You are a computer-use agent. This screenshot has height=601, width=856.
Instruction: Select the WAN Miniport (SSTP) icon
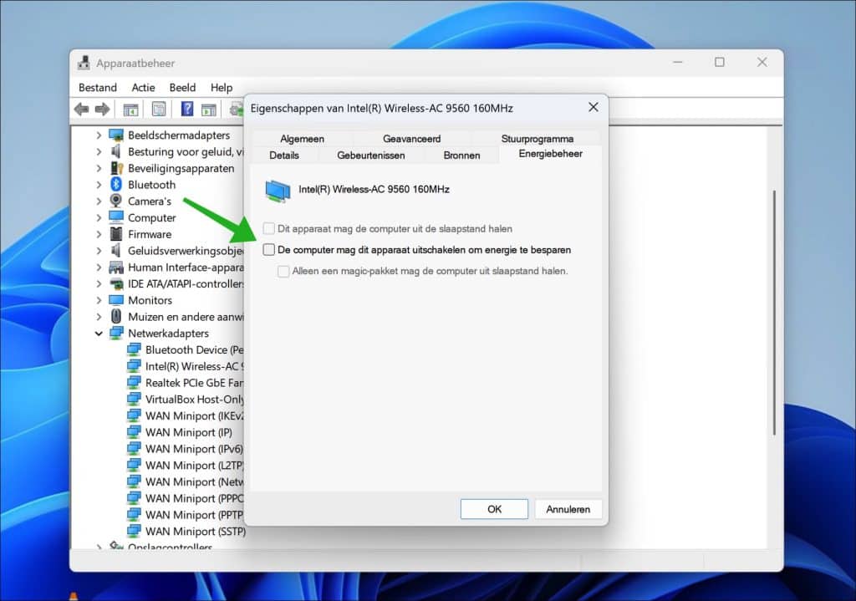(134, 531)
